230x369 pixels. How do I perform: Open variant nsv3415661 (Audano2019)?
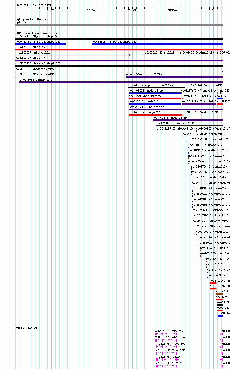click(209, 177)
